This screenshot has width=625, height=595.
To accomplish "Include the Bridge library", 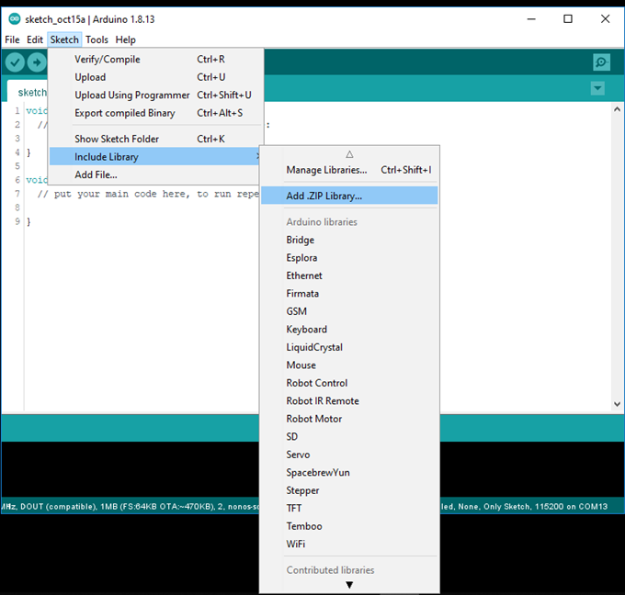I will coord(349,240).
